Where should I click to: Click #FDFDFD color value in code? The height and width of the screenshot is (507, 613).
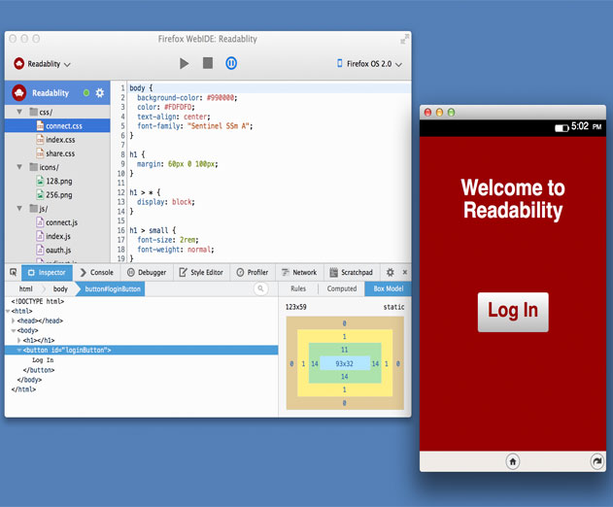179,107
